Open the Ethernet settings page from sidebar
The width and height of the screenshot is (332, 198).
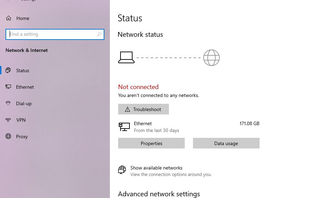point(25,87)
